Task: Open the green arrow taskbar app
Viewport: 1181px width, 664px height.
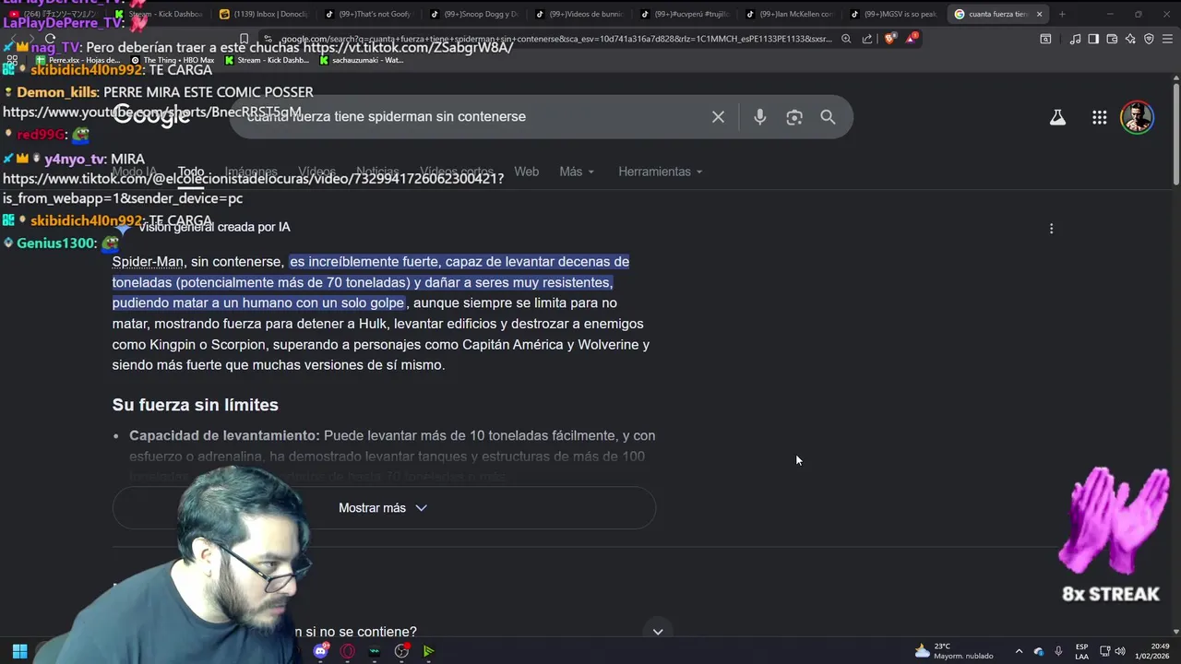Action: pos(428,651)
